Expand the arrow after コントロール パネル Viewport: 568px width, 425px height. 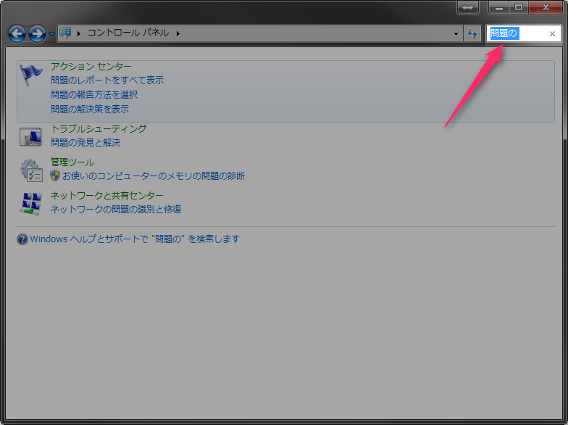[x=178, y=33]
